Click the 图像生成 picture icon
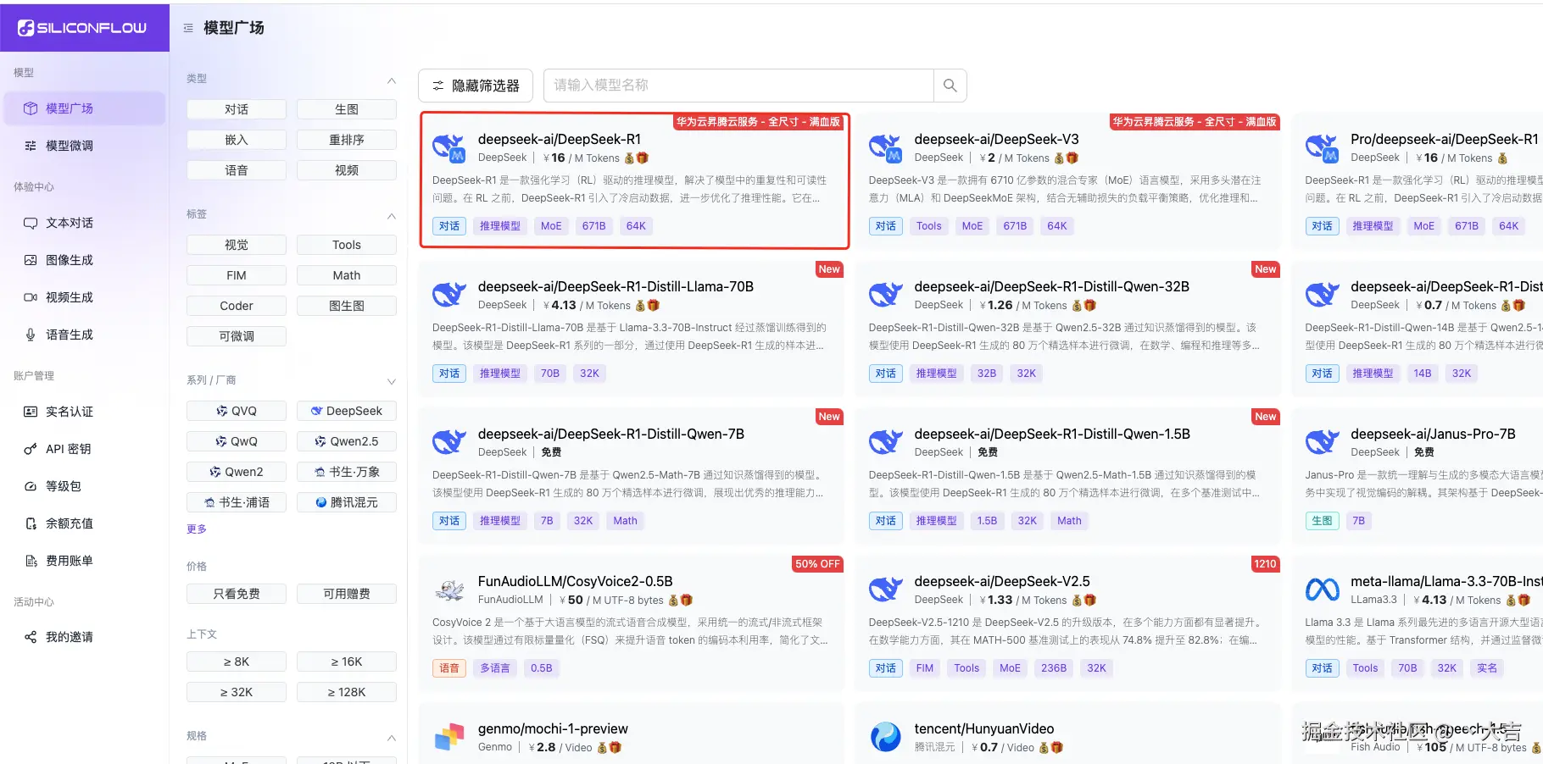The height and width of the screenshot is (764, 1543). click(x=31, y=260)
